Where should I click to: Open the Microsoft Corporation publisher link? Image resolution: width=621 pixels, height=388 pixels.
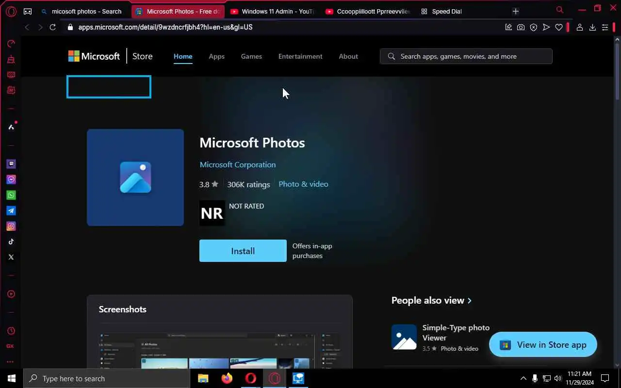tap(238, 164)
